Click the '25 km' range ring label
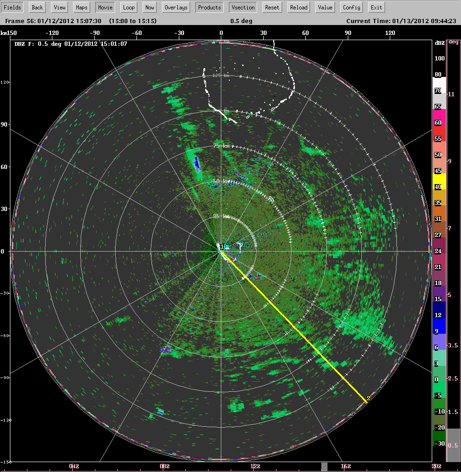This screenshot has height=472, width=461. click(221, 216)
